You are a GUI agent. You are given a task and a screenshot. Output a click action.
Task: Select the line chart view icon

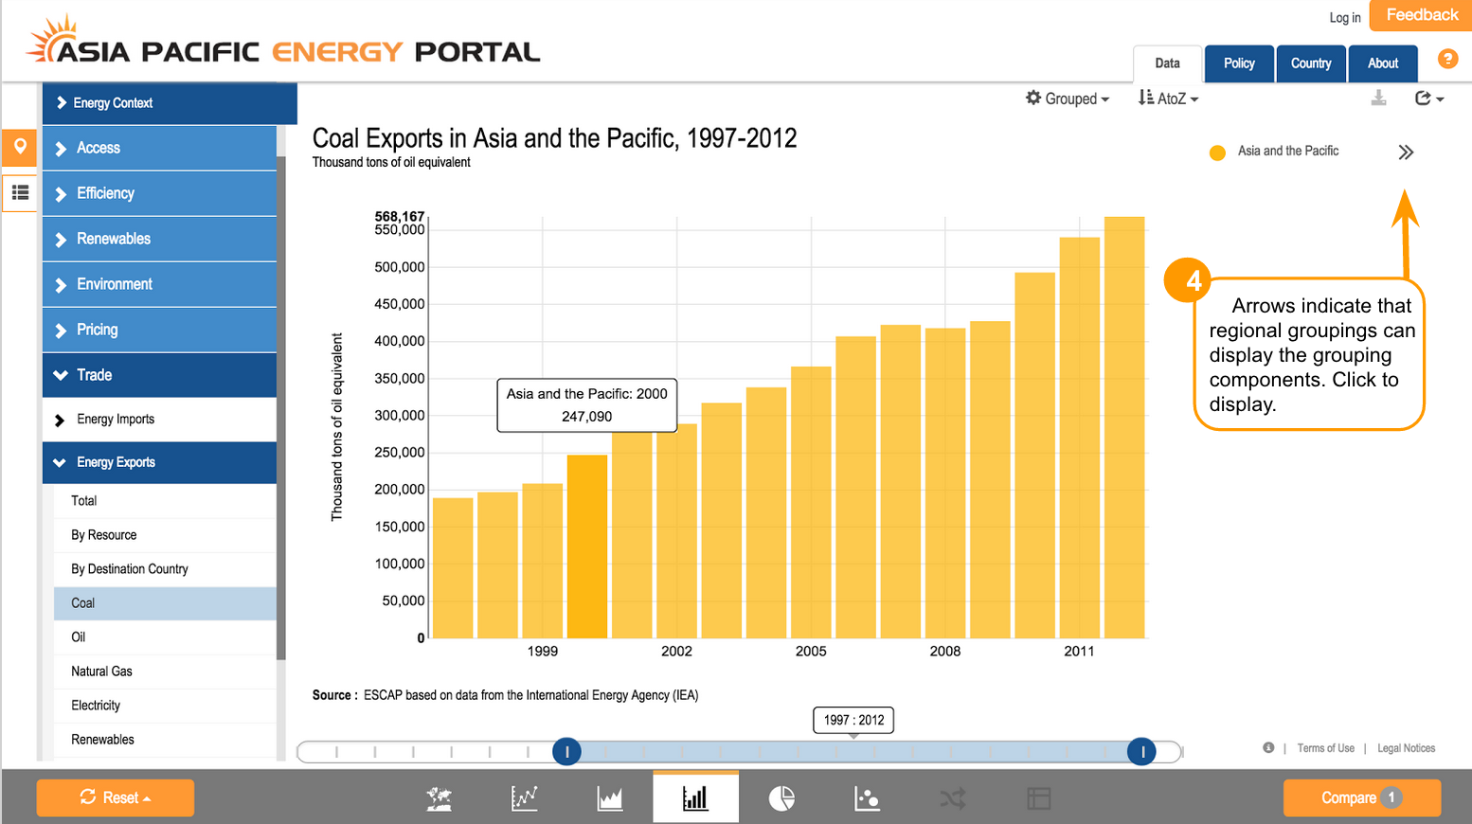(524, 798)
